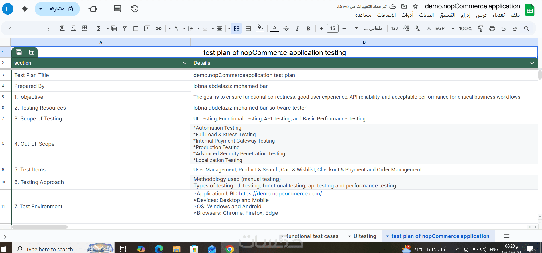
Task: Follow the https://demo.nopcommerce.com/ link
Action: pos(280,194)
